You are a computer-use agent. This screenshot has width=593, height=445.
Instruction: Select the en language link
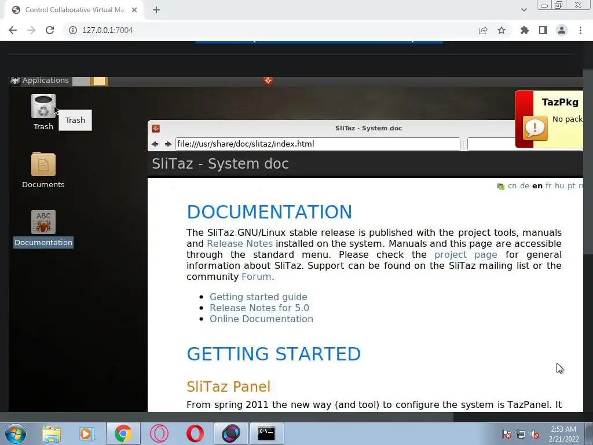tap(537, 186)
